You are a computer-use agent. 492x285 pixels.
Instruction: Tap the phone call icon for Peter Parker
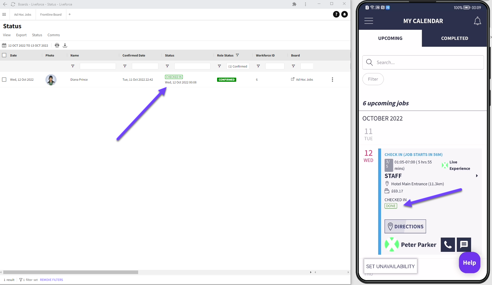click(x=448, y=244)
